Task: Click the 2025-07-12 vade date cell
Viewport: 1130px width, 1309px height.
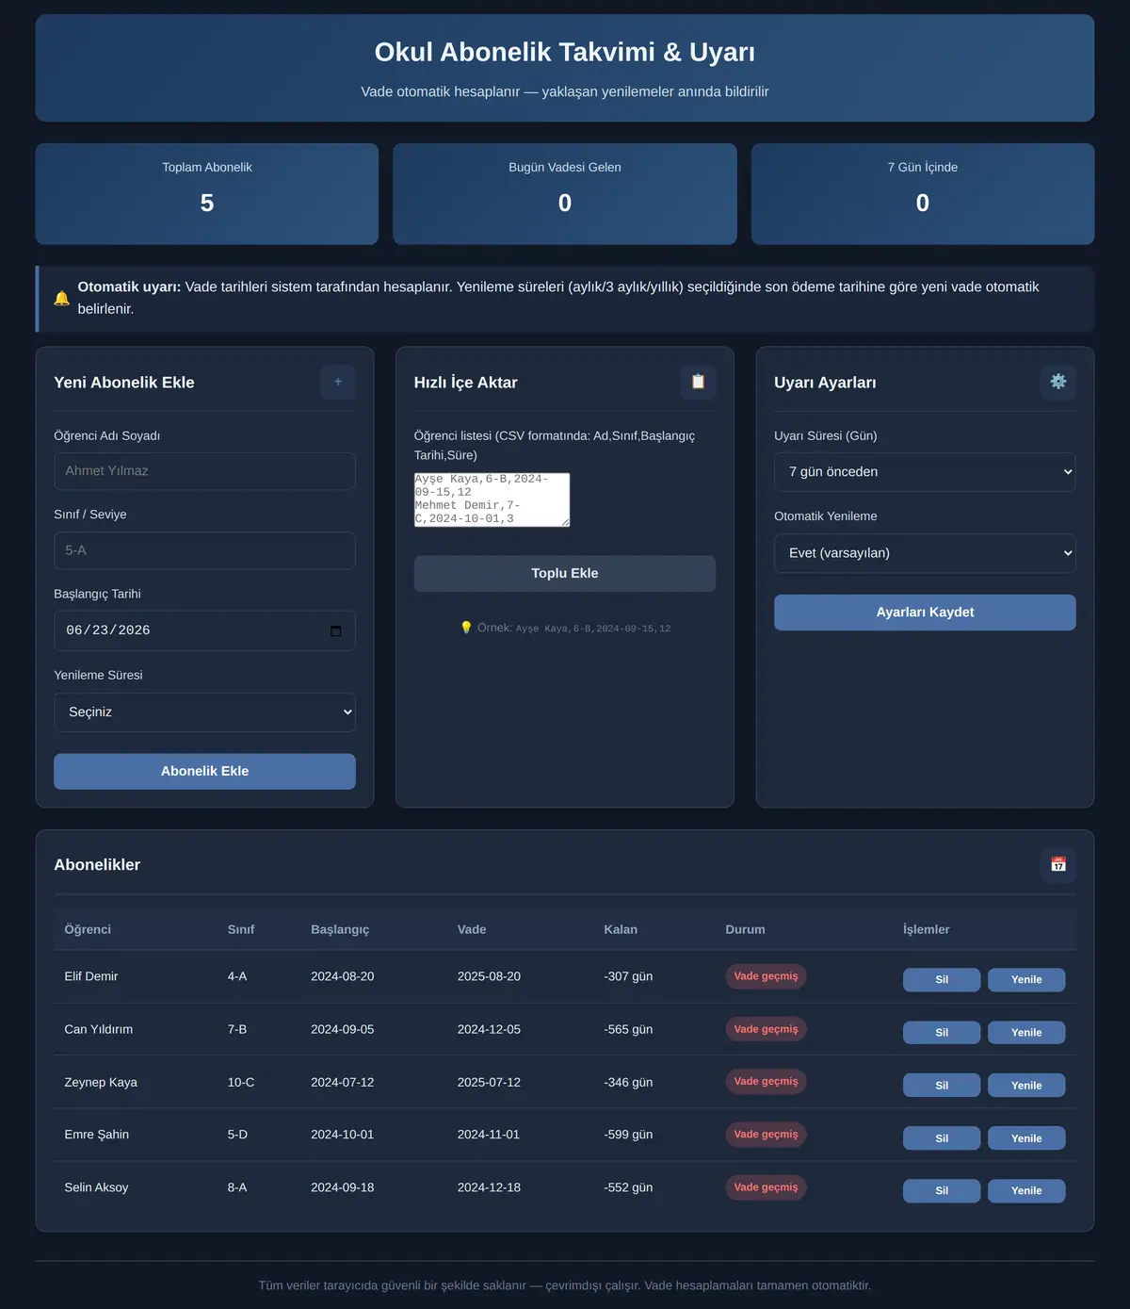Action: [x=489, y=1082]
